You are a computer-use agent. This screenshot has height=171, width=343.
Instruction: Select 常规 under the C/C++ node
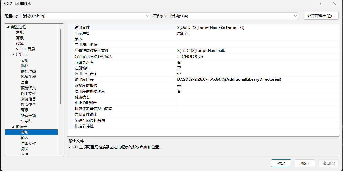point(25,60)
